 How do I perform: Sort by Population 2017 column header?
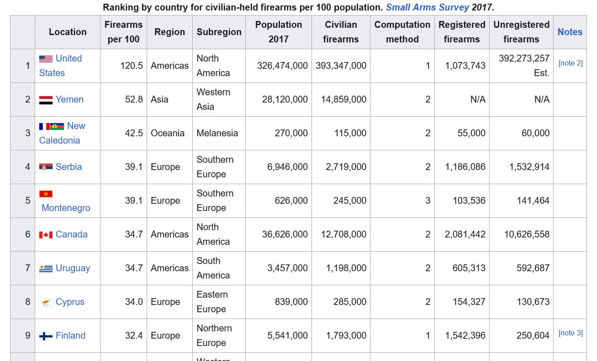click(x=279, y=32)
